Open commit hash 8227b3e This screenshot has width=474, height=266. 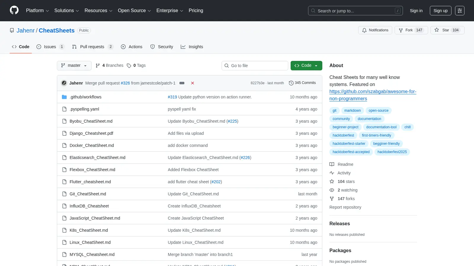[257, 83]
